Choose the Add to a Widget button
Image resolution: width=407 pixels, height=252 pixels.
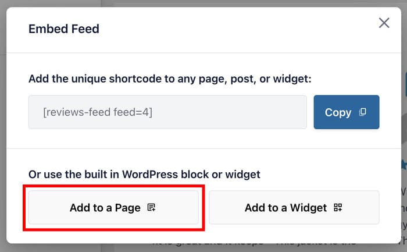[294, 207]
